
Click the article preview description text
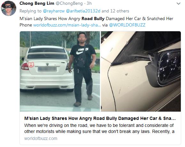pyautogui.click(x=99, y=129)
